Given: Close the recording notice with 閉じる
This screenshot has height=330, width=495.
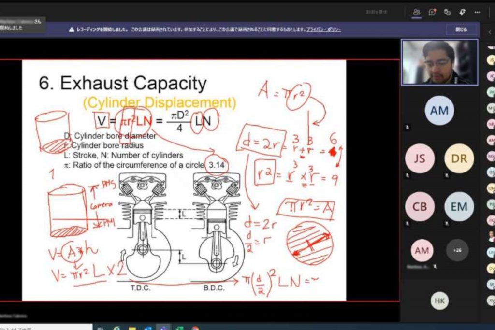Looking at the screenshot, I should coord(461,29).
